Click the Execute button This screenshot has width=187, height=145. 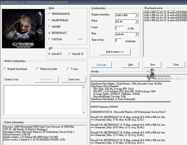[x=101, y=65]
